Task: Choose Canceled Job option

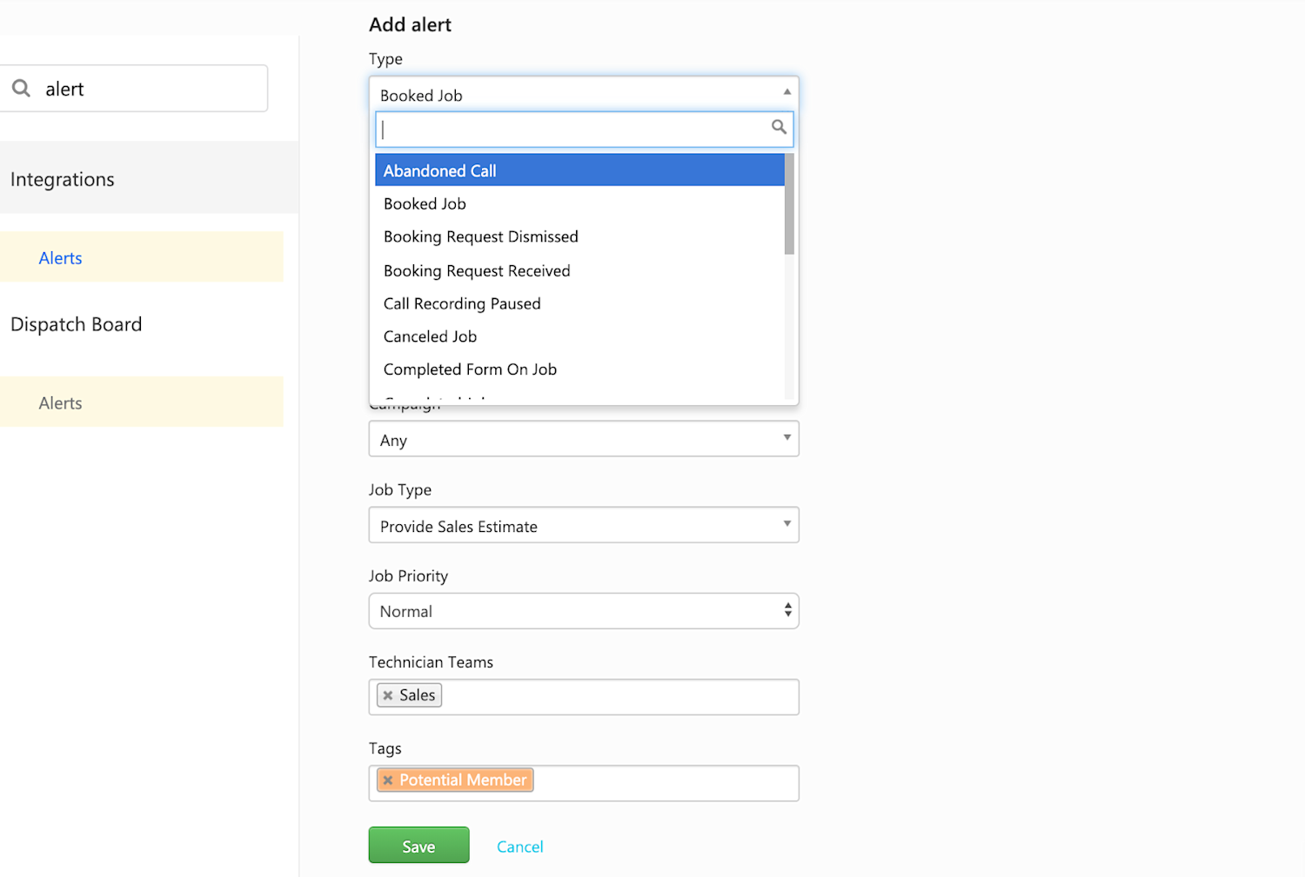Action: point(430,336)
